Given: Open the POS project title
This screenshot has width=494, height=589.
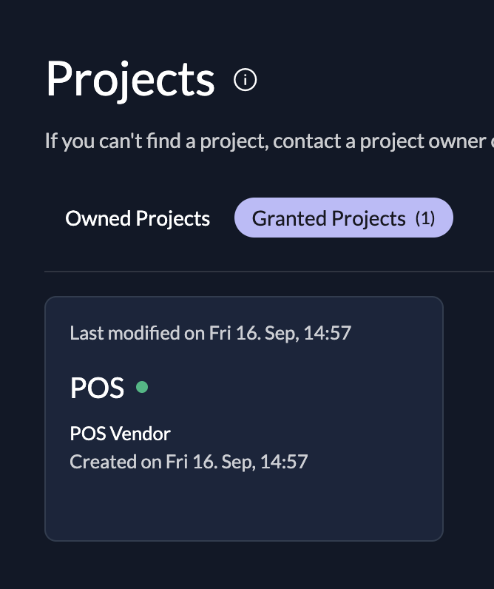Looking at the screenshot, I should tap(97, 388).
